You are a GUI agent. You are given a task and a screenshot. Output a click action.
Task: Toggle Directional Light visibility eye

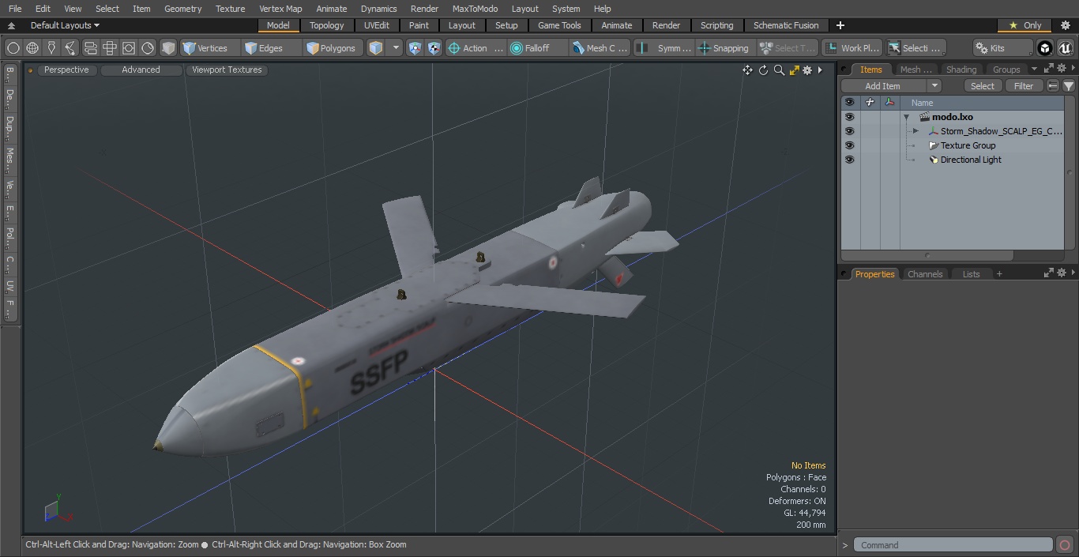(849, 160)
